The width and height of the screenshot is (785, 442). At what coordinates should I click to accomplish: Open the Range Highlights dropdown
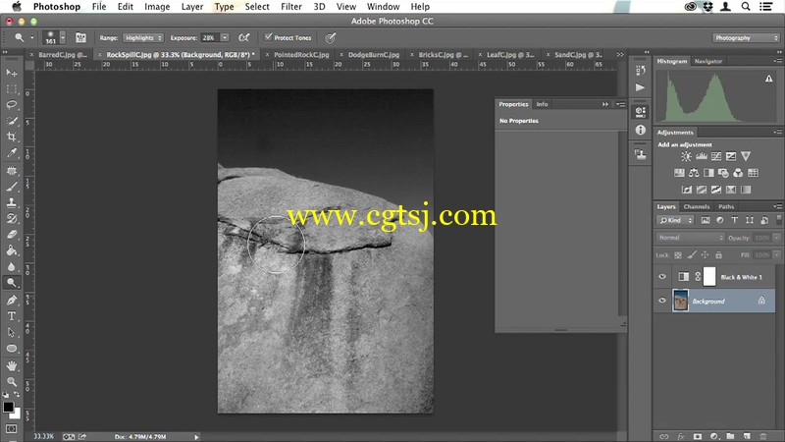143,37
